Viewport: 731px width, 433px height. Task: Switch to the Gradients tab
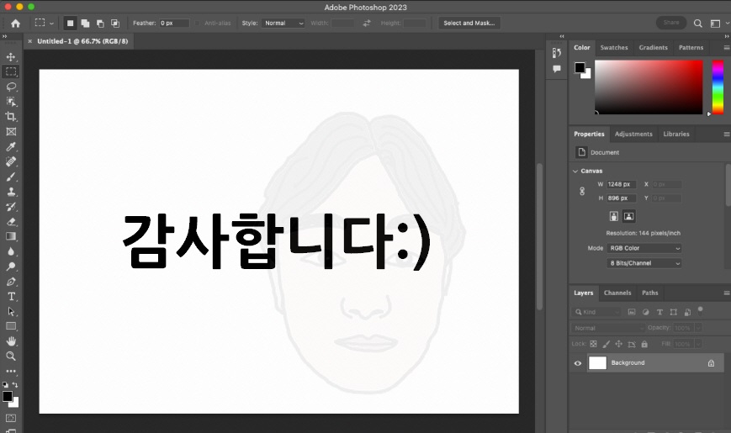653,48
